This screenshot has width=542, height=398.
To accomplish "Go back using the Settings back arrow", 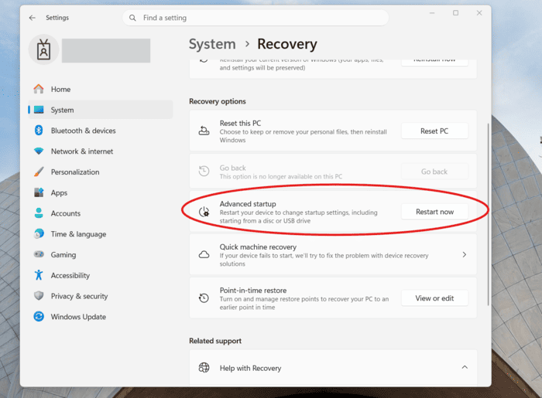I will click(33, 18).
